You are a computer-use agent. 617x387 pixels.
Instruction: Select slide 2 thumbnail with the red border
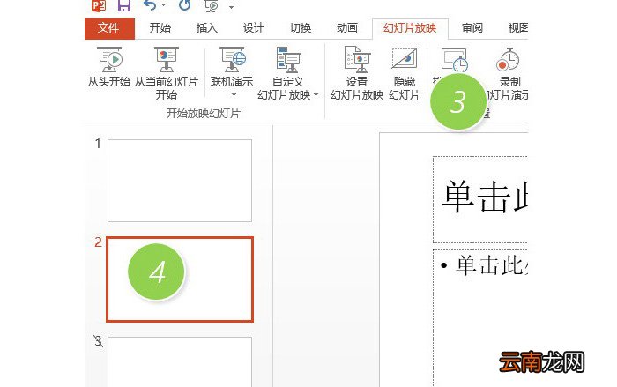point(180,279)
